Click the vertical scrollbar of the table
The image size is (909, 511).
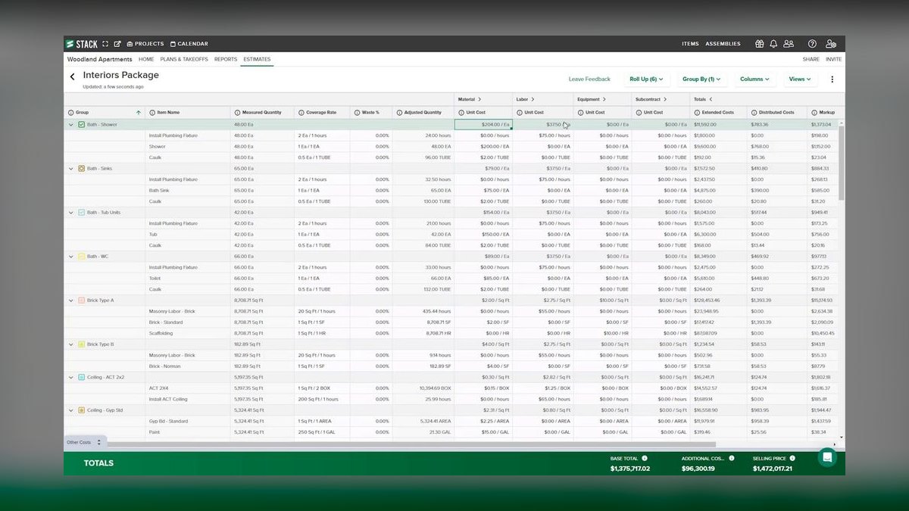(x=842, y=163)
